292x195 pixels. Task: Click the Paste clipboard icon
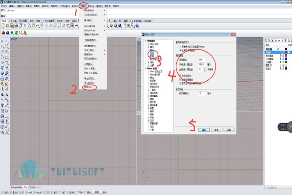pos(34,25)
